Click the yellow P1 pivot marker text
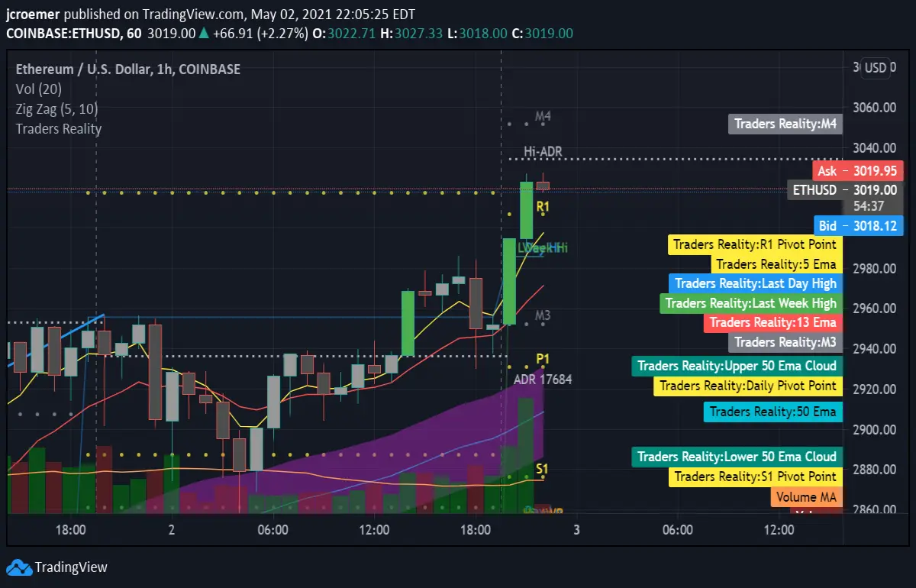Screen dimensions: 916x588 [543, 359]
